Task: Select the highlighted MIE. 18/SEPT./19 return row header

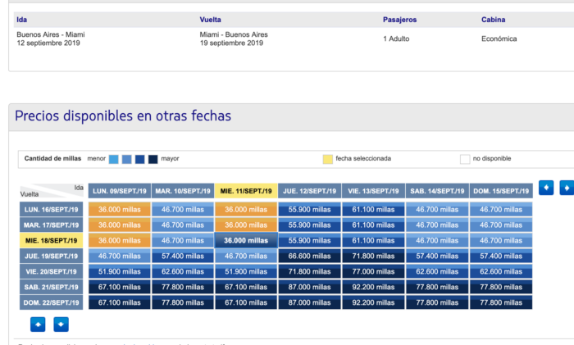Action: tap(51, 240)
